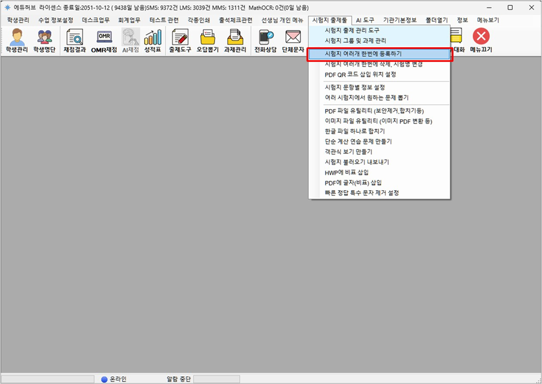The height and width of the screenshot is (384, 542).
Task: Open the 오답뽑기 folder icon
Action: coord(207,41)
